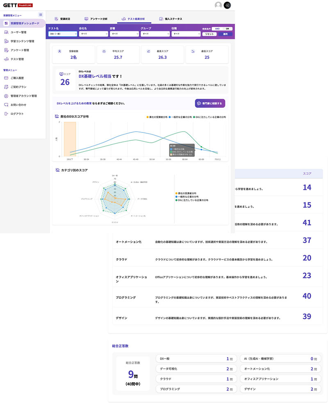Click the お問い合わせ sidebar icon
328x410 pixels.
point(6,105)
